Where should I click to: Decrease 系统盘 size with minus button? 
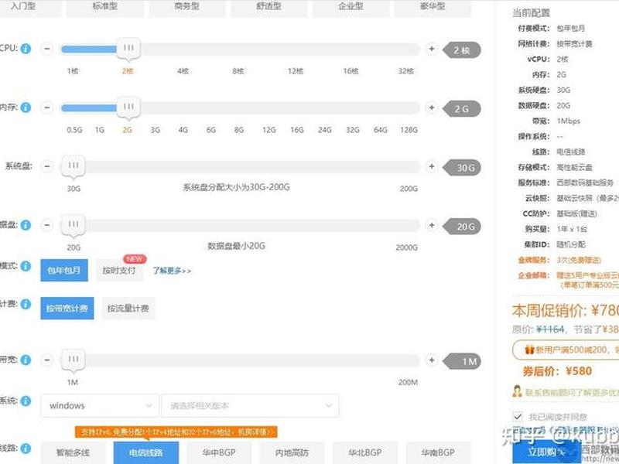pyautogui.click(x=47, y=166)
